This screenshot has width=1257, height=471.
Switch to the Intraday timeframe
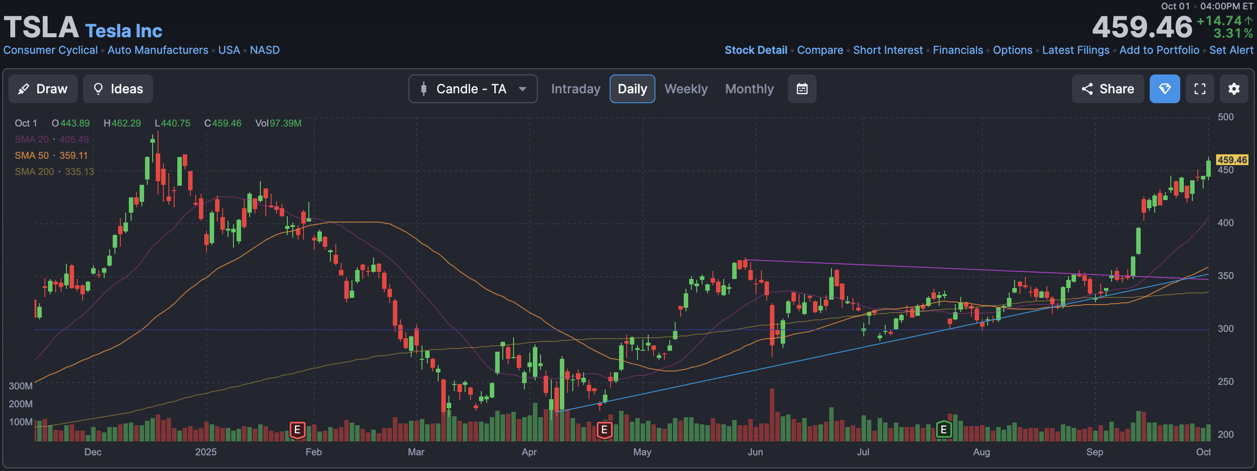point(576,89)
